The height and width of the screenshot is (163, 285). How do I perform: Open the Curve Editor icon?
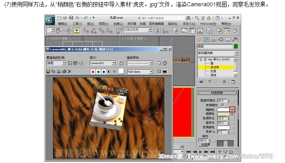[x=192, y=31]
